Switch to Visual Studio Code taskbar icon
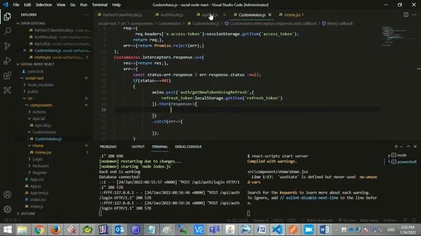The height and width of the screenshot is (236, 421). [x=277, y=229]
